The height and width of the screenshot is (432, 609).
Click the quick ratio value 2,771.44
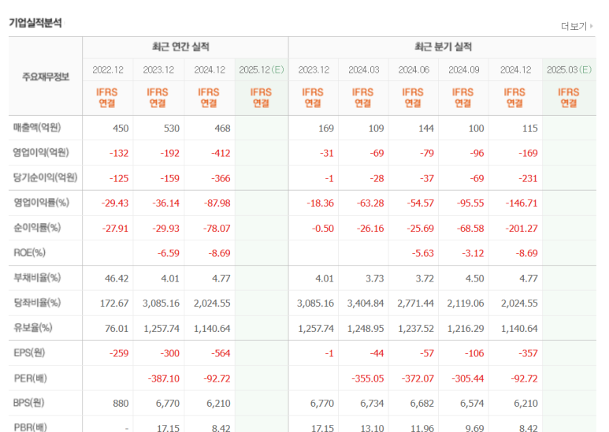click(x=415, y=304)
